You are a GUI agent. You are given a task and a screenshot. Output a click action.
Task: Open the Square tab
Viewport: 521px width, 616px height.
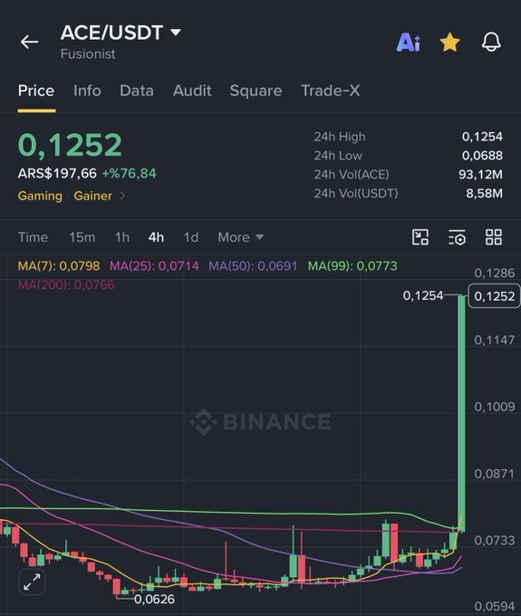coord(256,91)
